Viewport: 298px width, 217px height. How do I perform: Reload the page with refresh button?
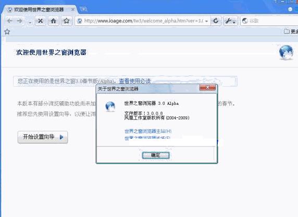pos(216,21)
